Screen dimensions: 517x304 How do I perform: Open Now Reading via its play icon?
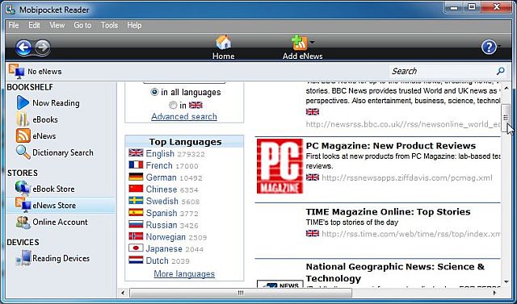coord(23,102)
